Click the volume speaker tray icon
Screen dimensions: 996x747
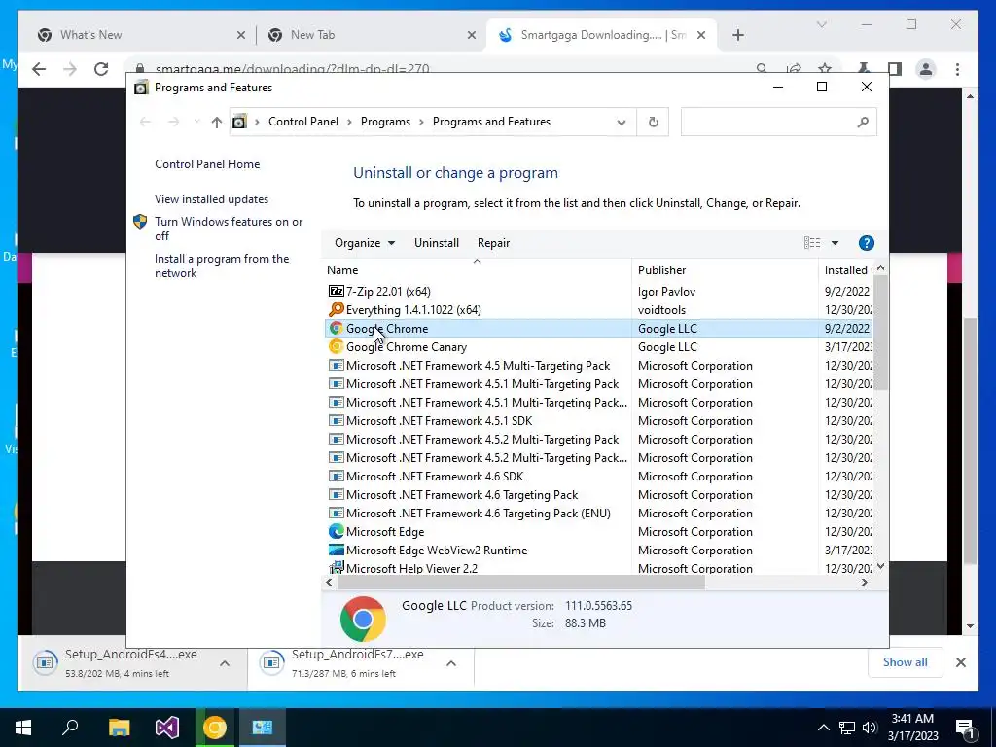click(870, 728)
